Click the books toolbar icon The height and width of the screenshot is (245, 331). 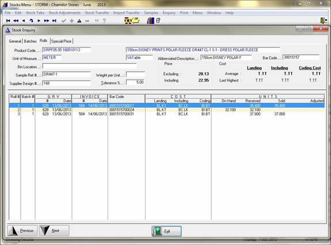click(150, 21)
